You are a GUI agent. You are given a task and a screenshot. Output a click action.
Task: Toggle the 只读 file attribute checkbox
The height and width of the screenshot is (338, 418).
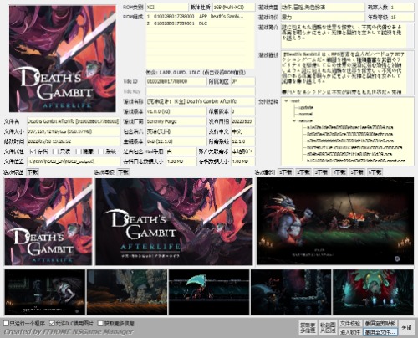[x=55, y=151]
